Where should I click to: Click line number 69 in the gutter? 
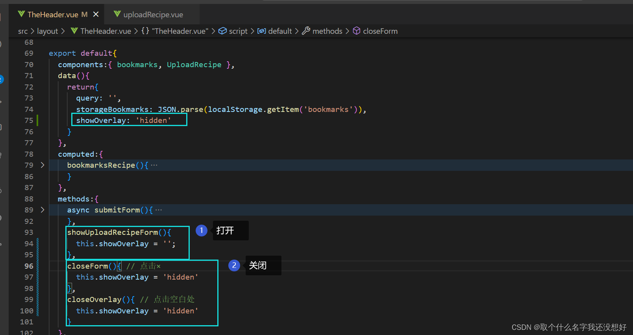(29, 53)
